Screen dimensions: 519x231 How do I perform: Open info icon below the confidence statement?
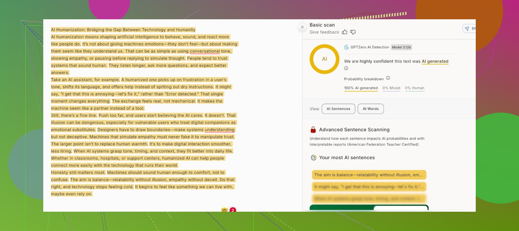pos(346,68)
